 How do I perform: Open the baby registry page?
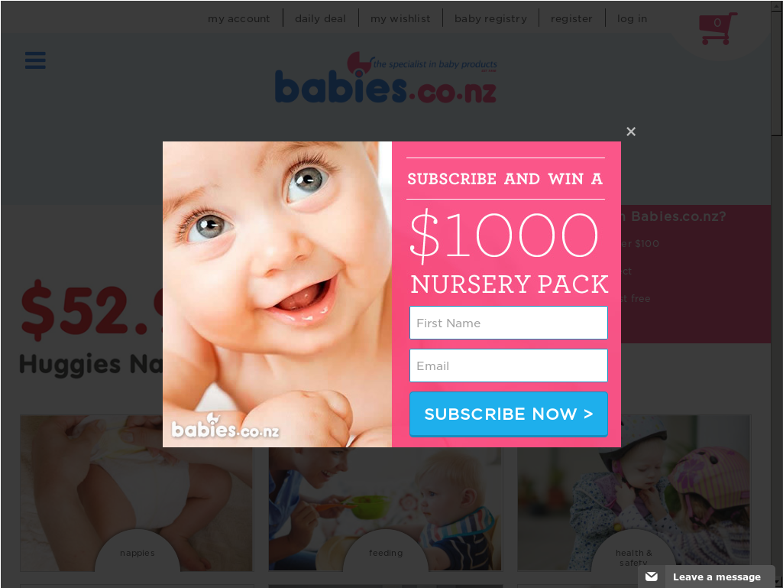coord(490,18)
